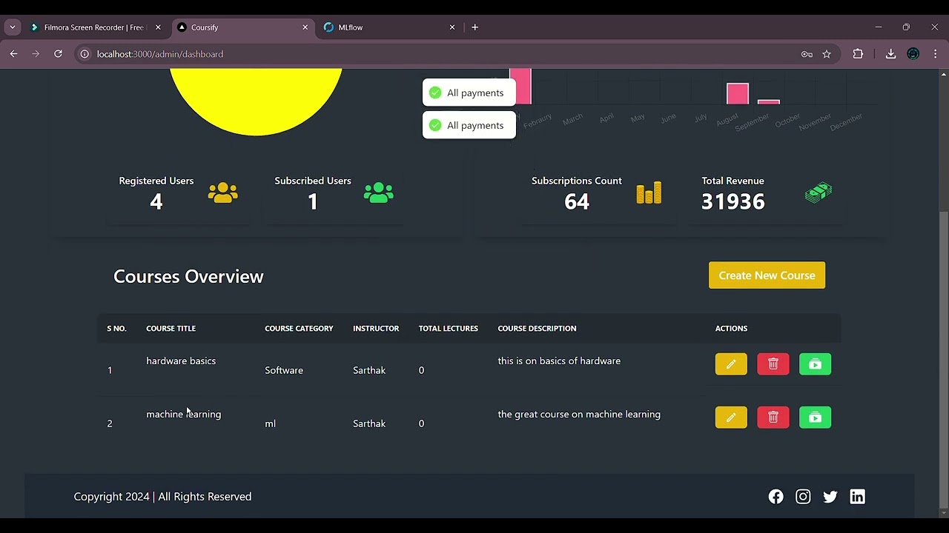Viewport: 949px width, 533px height.
Task: Click the Subscriptions Count value 64
Action: [577, 201]
